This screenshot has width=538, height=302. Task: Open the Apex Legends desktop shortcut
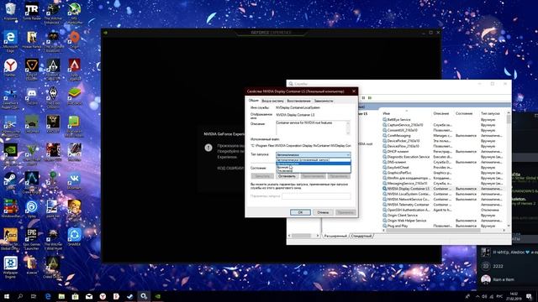point(75,70)
